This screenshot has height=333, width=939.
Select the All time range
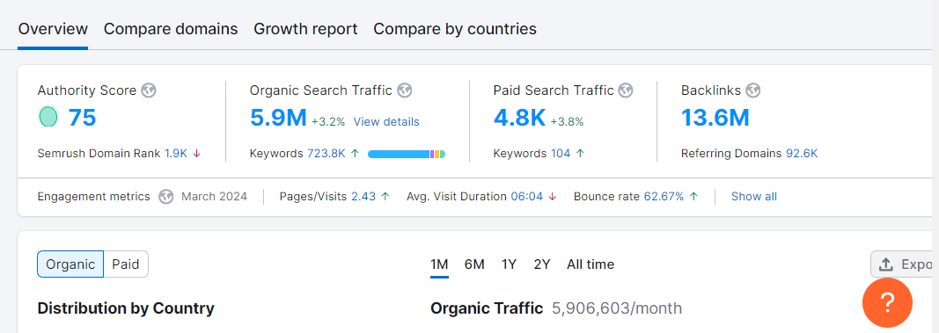point(591,264)
